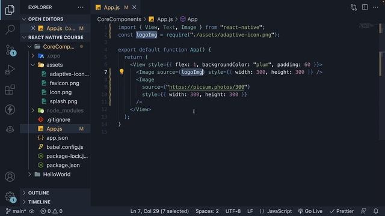
Task: Open favicon.png in explorer
Action: 64,83
